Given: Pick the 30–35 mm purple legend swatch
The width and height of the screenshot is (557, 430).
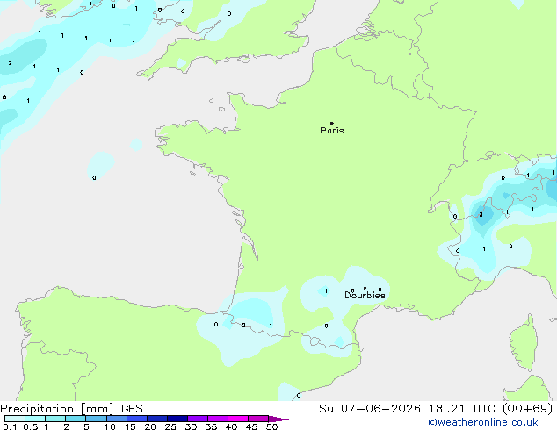Looking at the screenshot, I should point(198,419).
